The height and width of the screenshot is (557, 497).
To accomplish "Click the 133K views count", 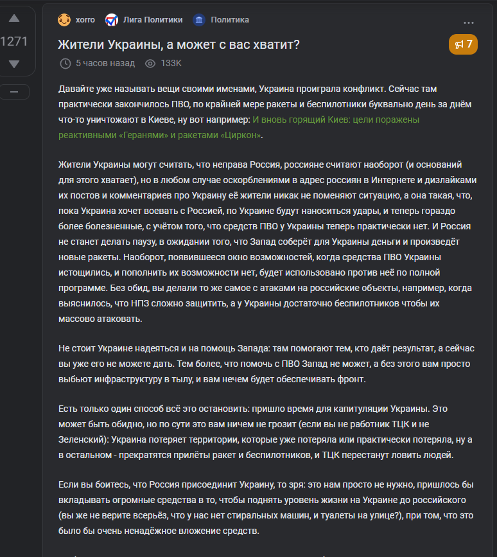I will (171, 63).
